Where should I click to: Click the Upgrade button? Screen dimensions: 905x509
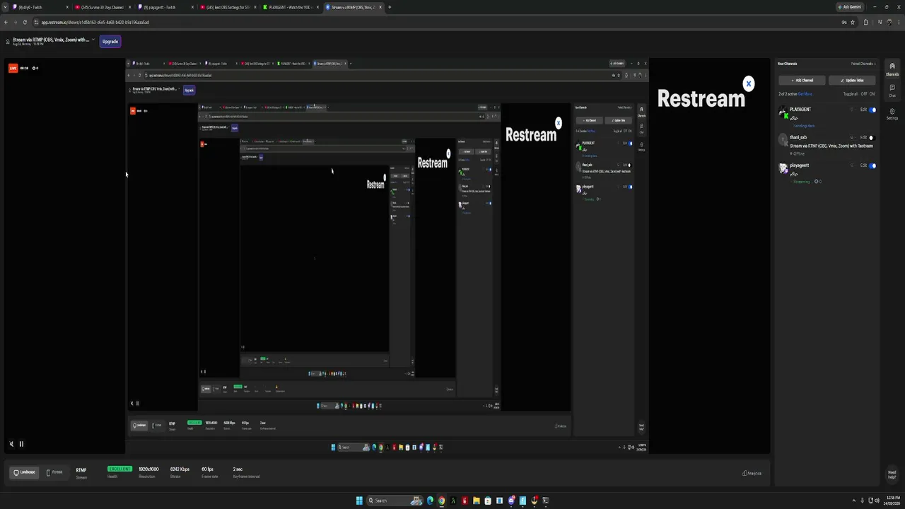click(110, 41)
